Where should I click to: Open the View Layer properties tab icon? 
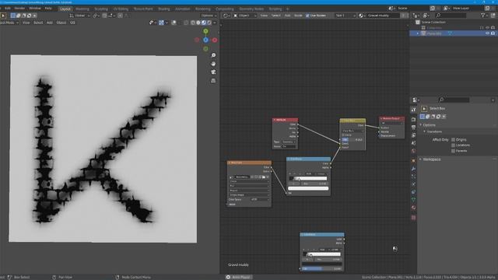coord(413,135)
